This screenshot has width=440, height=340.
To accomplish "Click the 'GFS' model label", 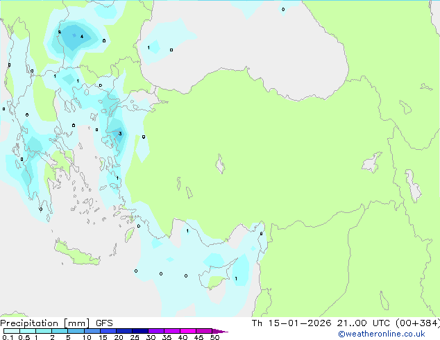I will (x=104, y=323).
